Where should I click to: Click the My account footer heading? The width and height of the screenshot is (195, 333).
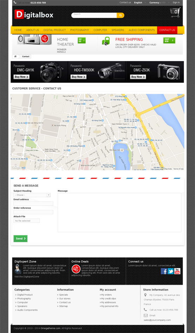tap(108, 290)
